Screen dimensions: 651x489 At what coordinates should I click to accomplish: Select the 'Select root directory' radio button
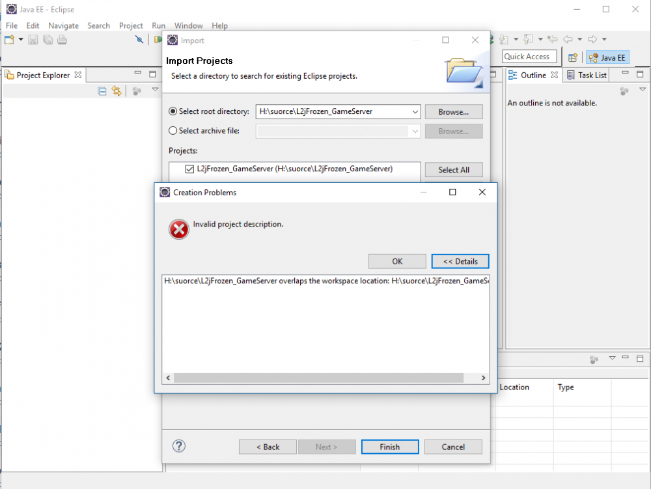pyautogui.click(x=173, y=112)
